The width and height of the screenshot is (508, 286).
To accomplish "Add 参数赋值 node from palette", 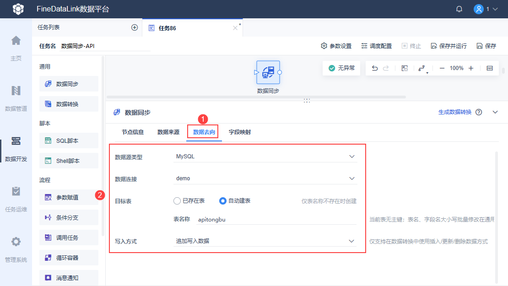I will [69, 197].
